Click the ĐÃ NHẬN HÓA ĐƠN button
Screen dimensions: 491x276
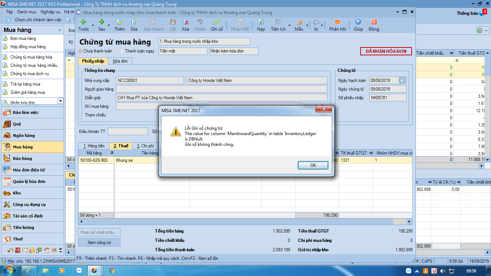[x=386, y=51]
